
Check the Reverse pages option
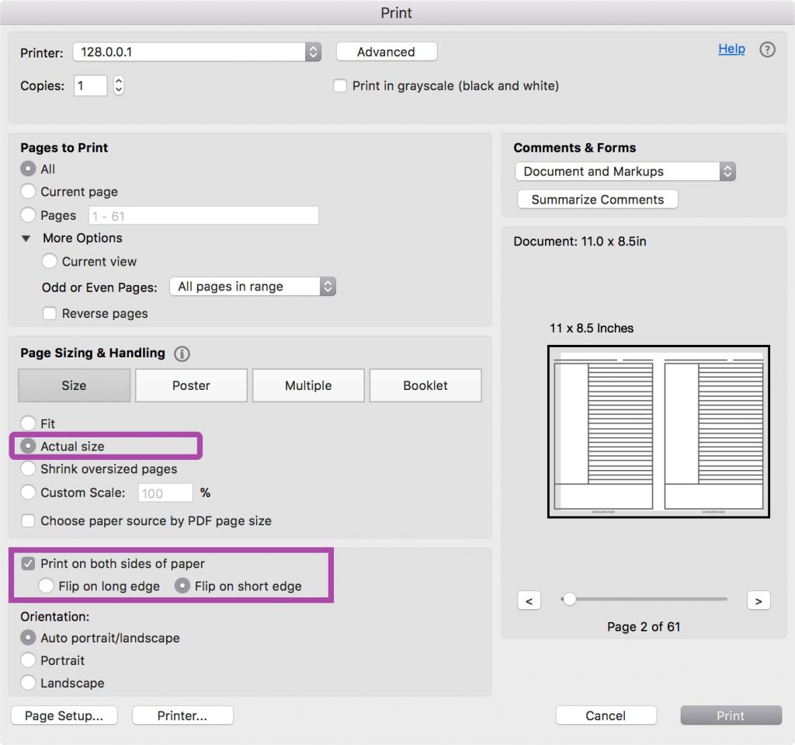point(50,314)
